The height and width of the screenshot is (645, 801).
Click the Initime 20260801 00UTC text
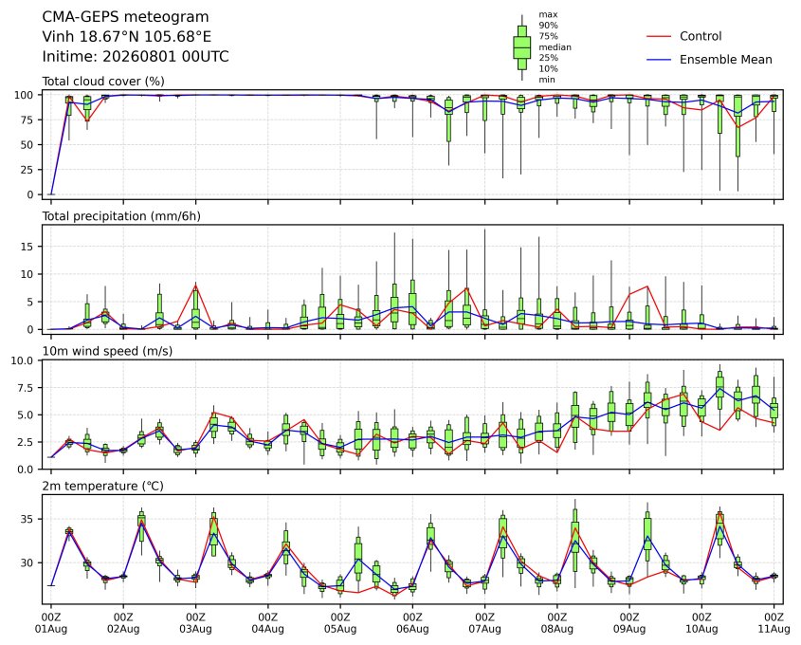[x=136, y=56]
